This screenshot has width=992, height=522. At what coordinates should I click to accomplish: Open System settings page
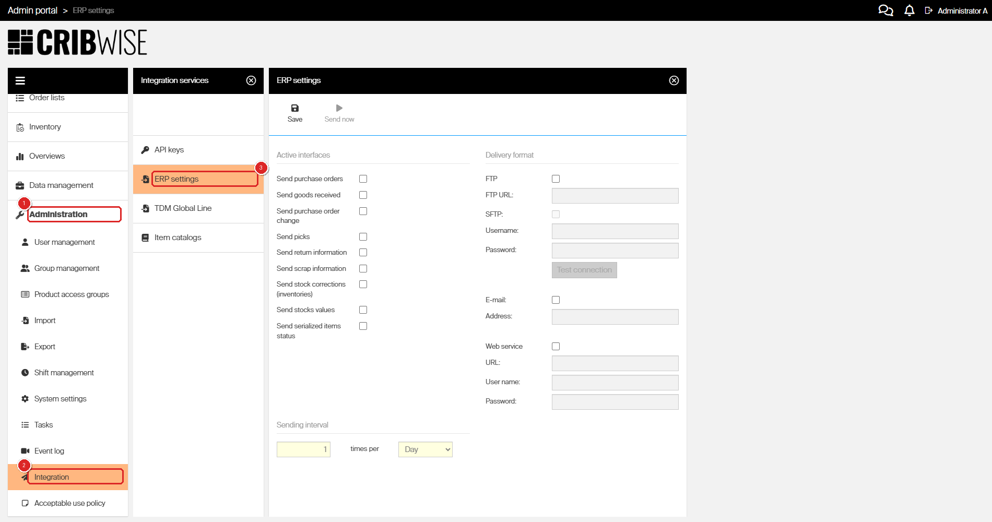[x=68, y=399]
